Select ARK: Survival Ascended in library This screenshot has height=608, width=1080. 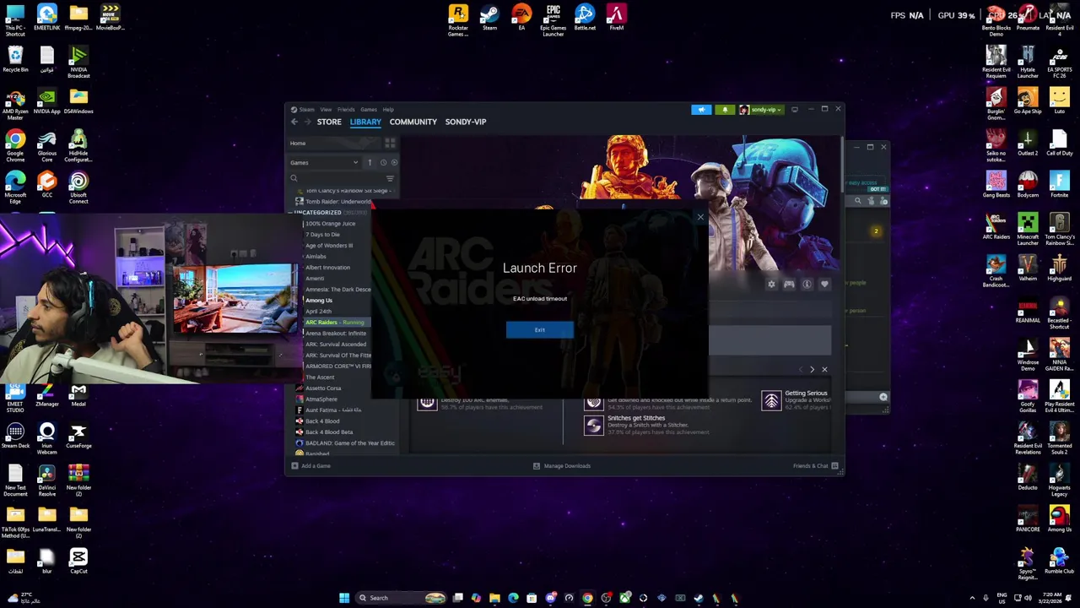tap(336, 345)
